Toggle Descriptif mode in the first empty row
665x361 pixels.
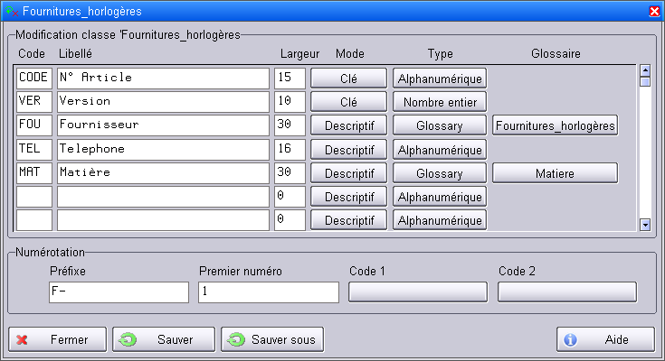pyautogui.click(x=348, y=197)
